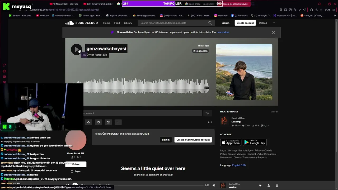Switch to 'klasik araba - Google' tab
The height and width of the screenshot is (190, 338).
coord(200,4)
